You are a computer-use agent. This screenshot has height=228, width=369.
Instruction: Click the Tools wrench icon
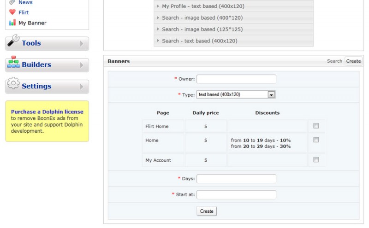pos(13,41)
